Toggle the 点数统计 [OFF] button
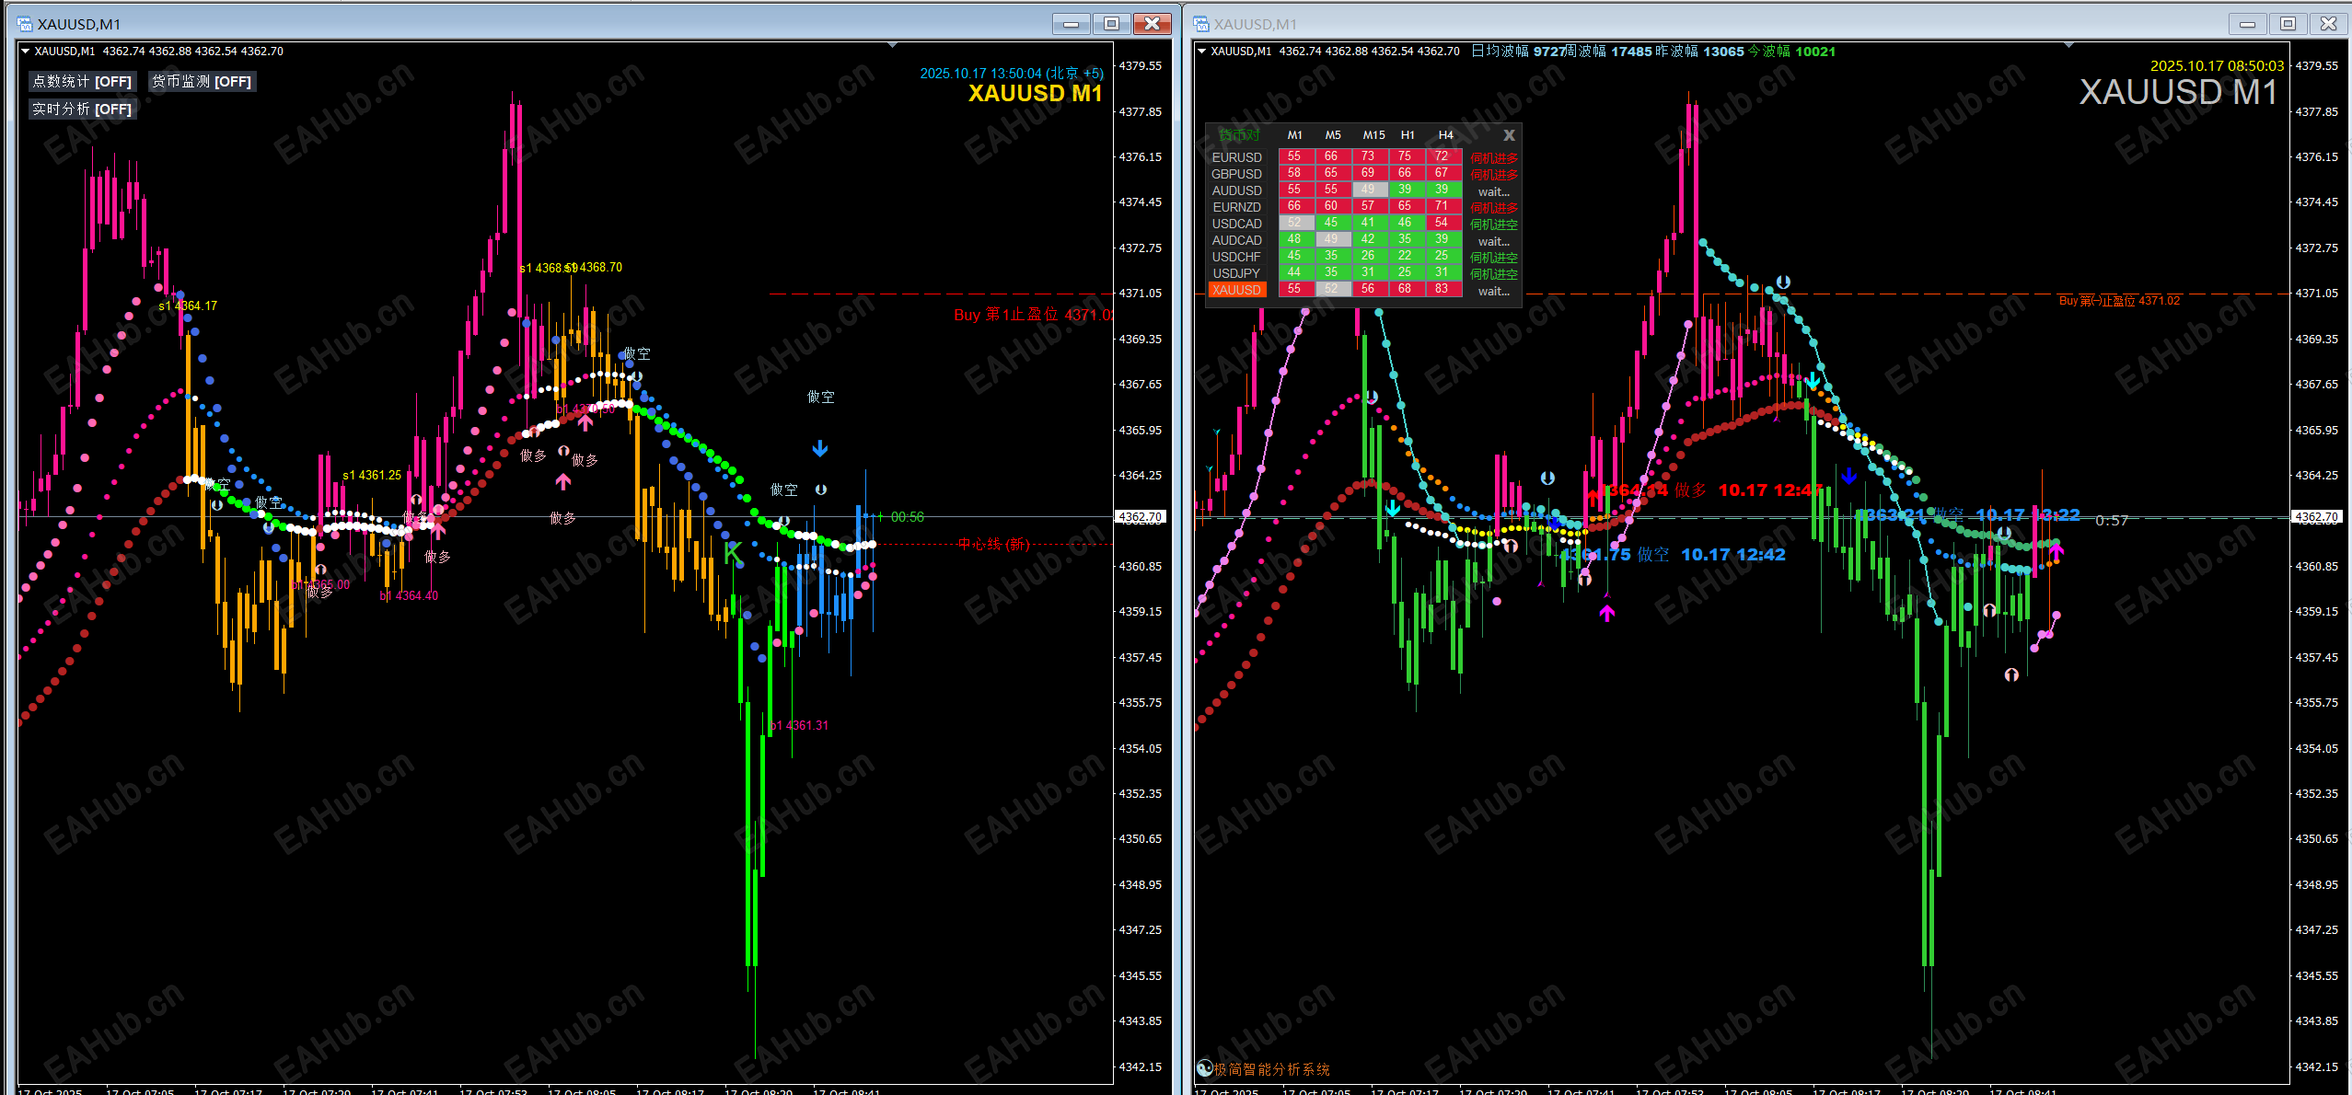Image resolution: width=2352 pixels, height=1095 pixels. (x=82, y=82)
